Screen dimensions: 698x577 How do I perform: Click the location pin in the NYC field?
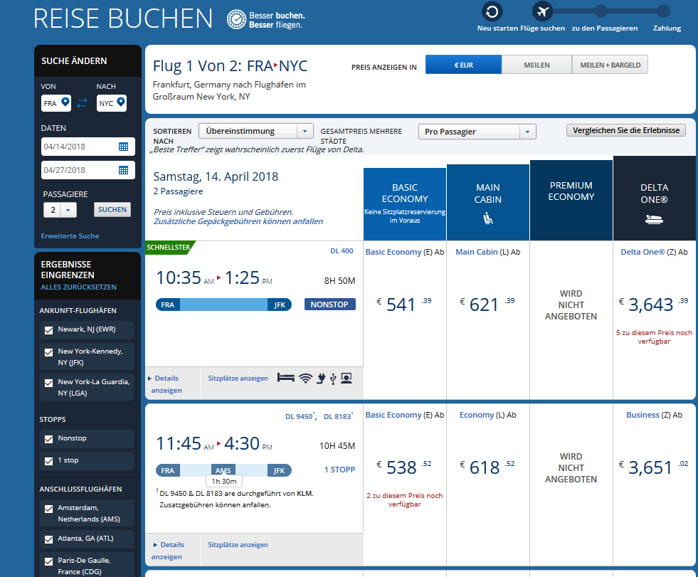click(x=120, y=103)
